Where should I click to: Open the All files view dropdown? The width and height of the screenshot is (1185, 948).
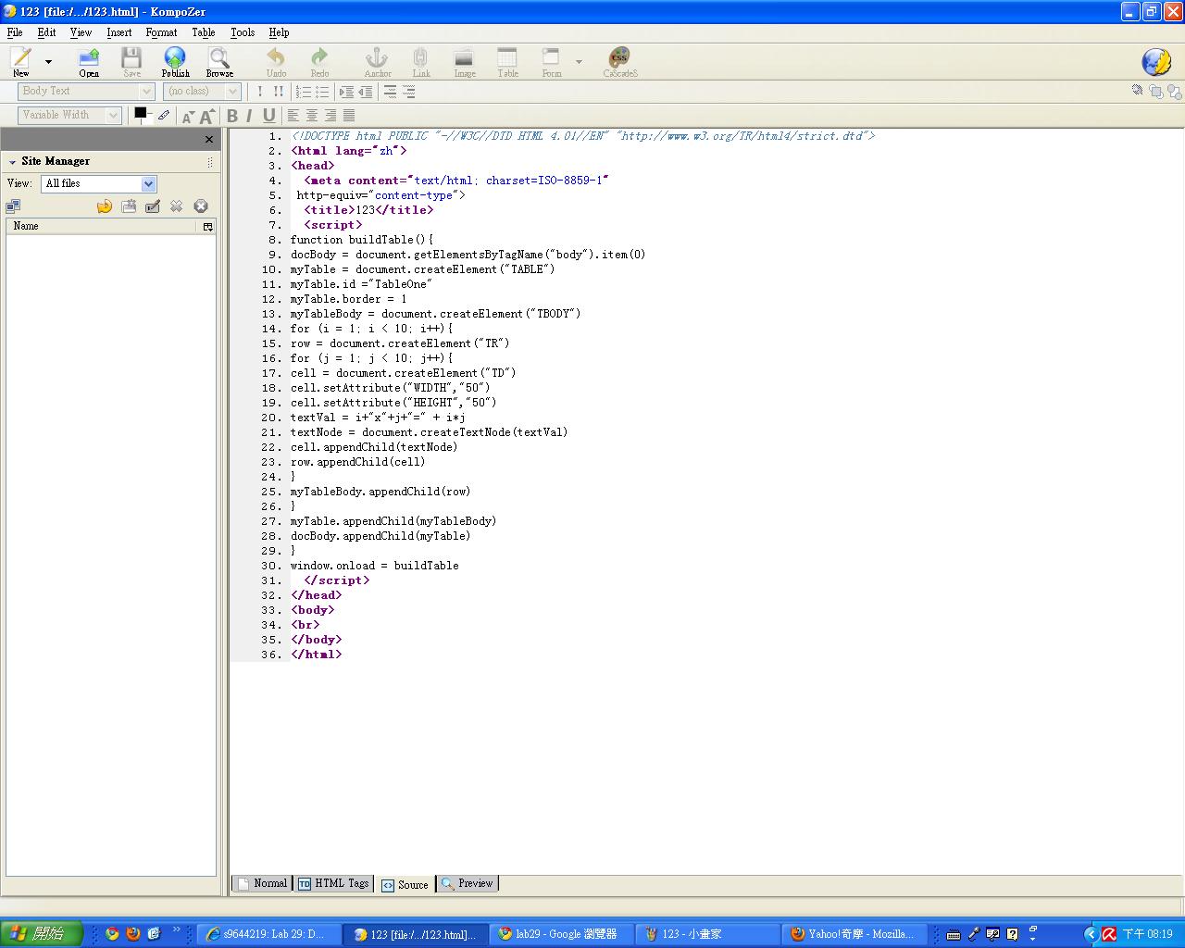point(99,183)
